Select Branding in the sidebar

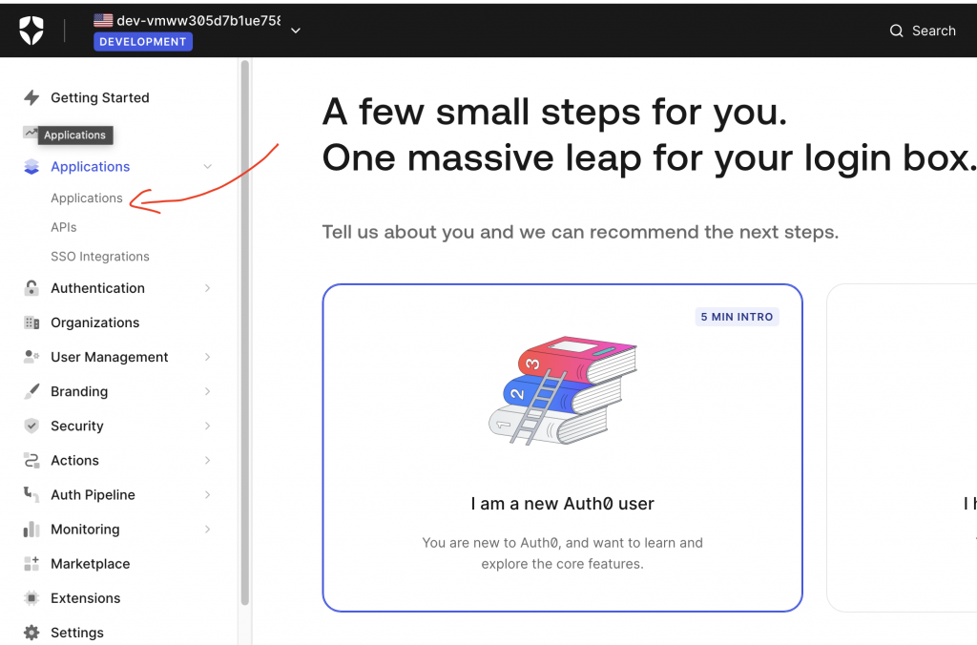(x=79, y=391)
